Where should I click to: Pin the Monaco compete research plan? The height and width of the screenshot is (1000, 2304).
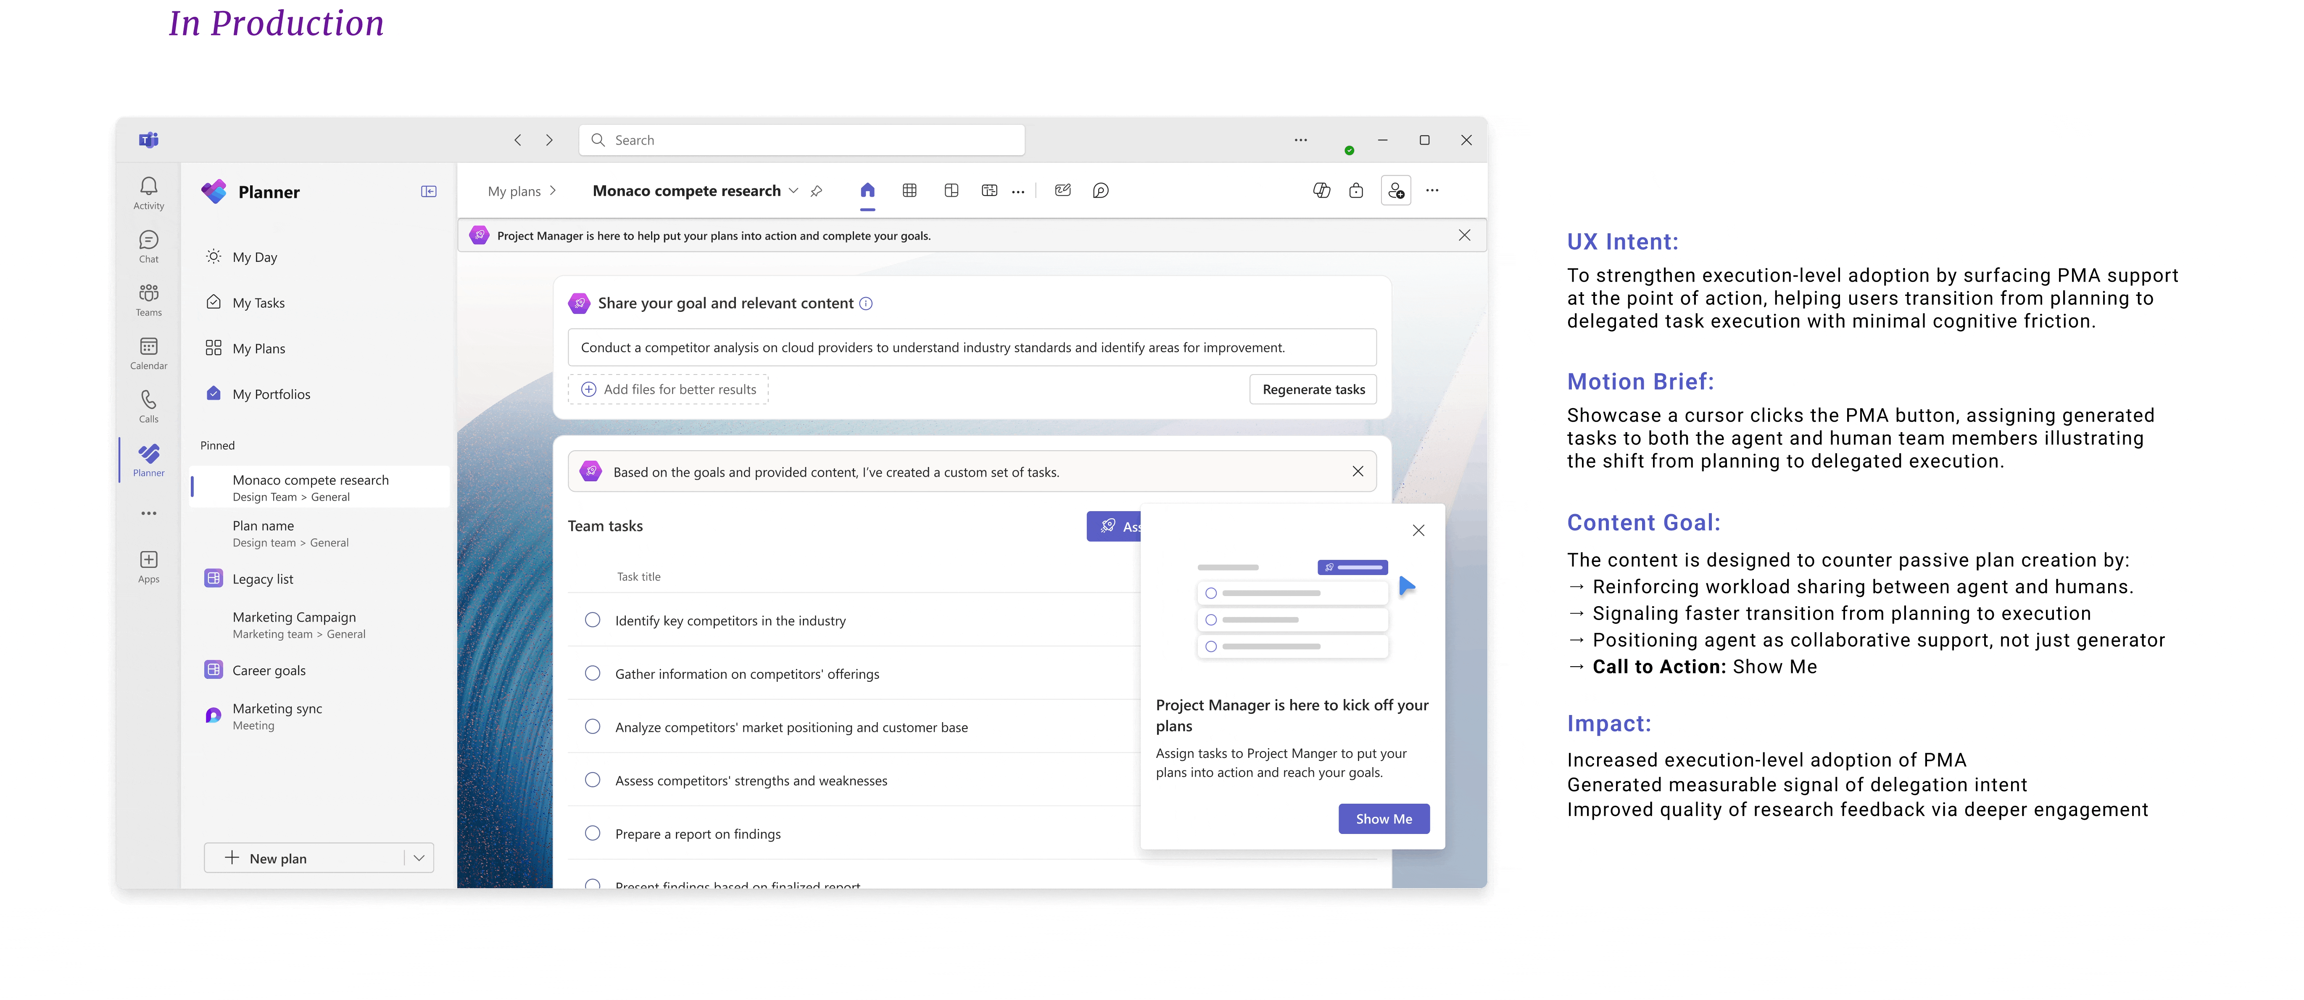[x=816, y=191]
